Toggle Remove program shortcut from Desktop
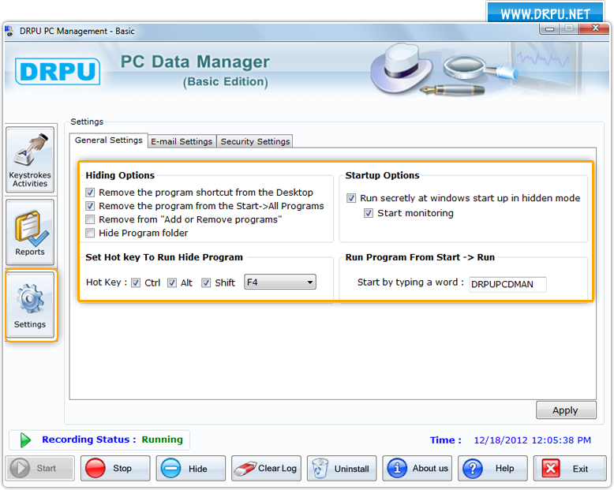Image resolution: width=614 pixels, height=490 pixels. point(90,193)
